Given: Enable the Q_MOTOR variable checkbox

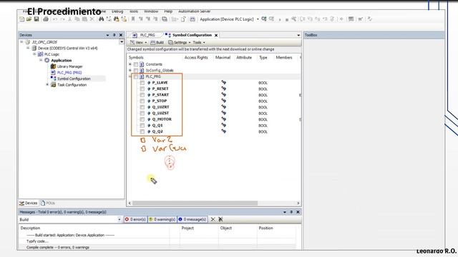Looking at the screenshot, I should (142, 119).
